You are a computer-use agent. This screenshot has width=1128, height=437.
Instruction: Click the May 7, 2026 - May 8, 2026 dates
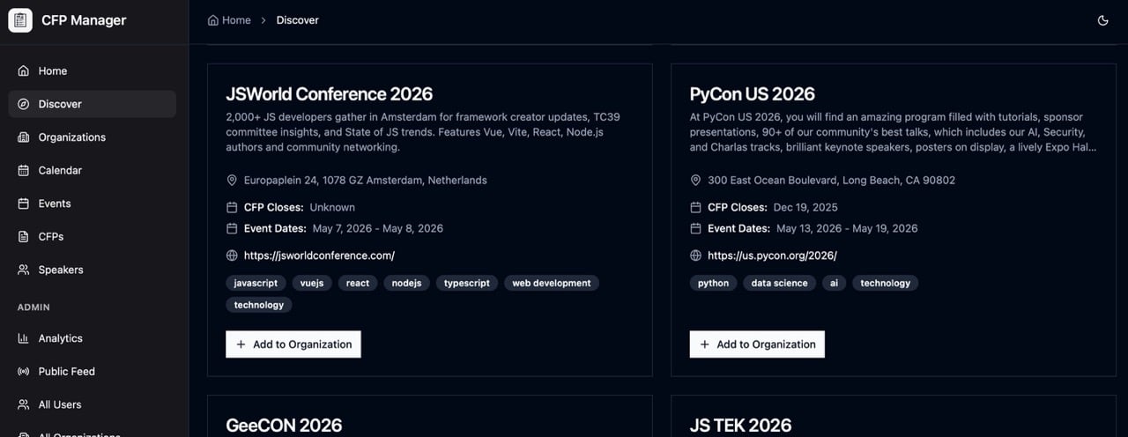(378, 228)
